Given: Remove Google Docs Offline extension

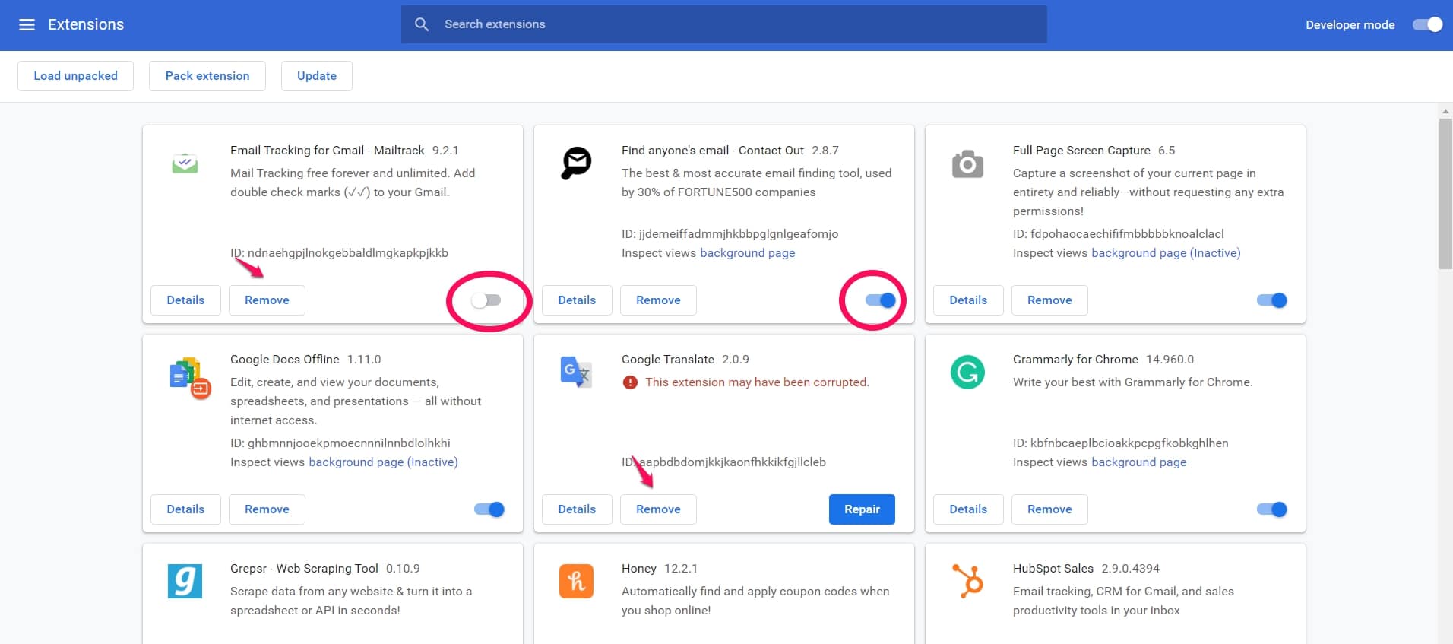Looking at the screenshot, I should (267, 509).
